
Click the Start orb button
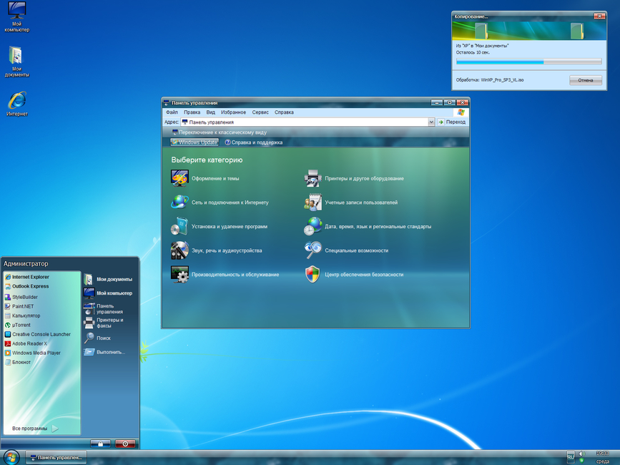tap(11, 457)
